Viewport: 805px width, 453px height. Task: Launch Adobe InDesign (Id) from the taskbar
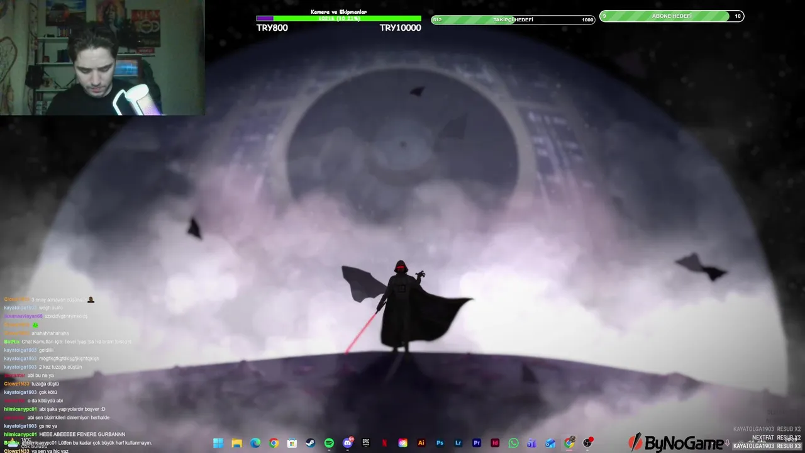pyautogui.click(x=496, y=443)
